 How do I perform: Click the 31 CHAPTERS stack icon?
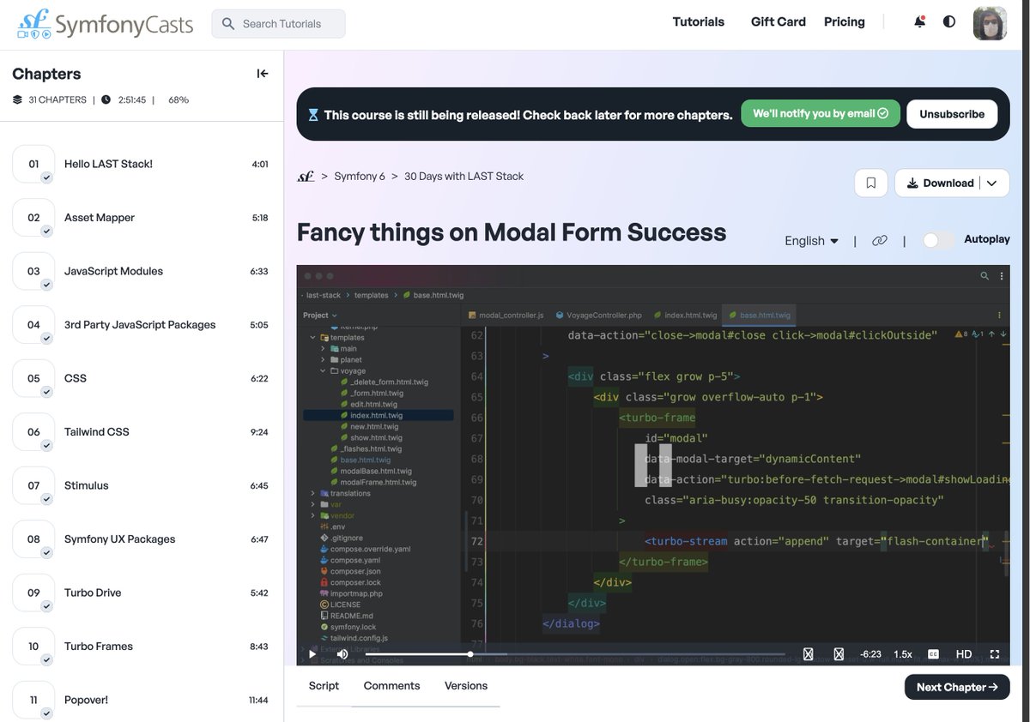[17, 99]
